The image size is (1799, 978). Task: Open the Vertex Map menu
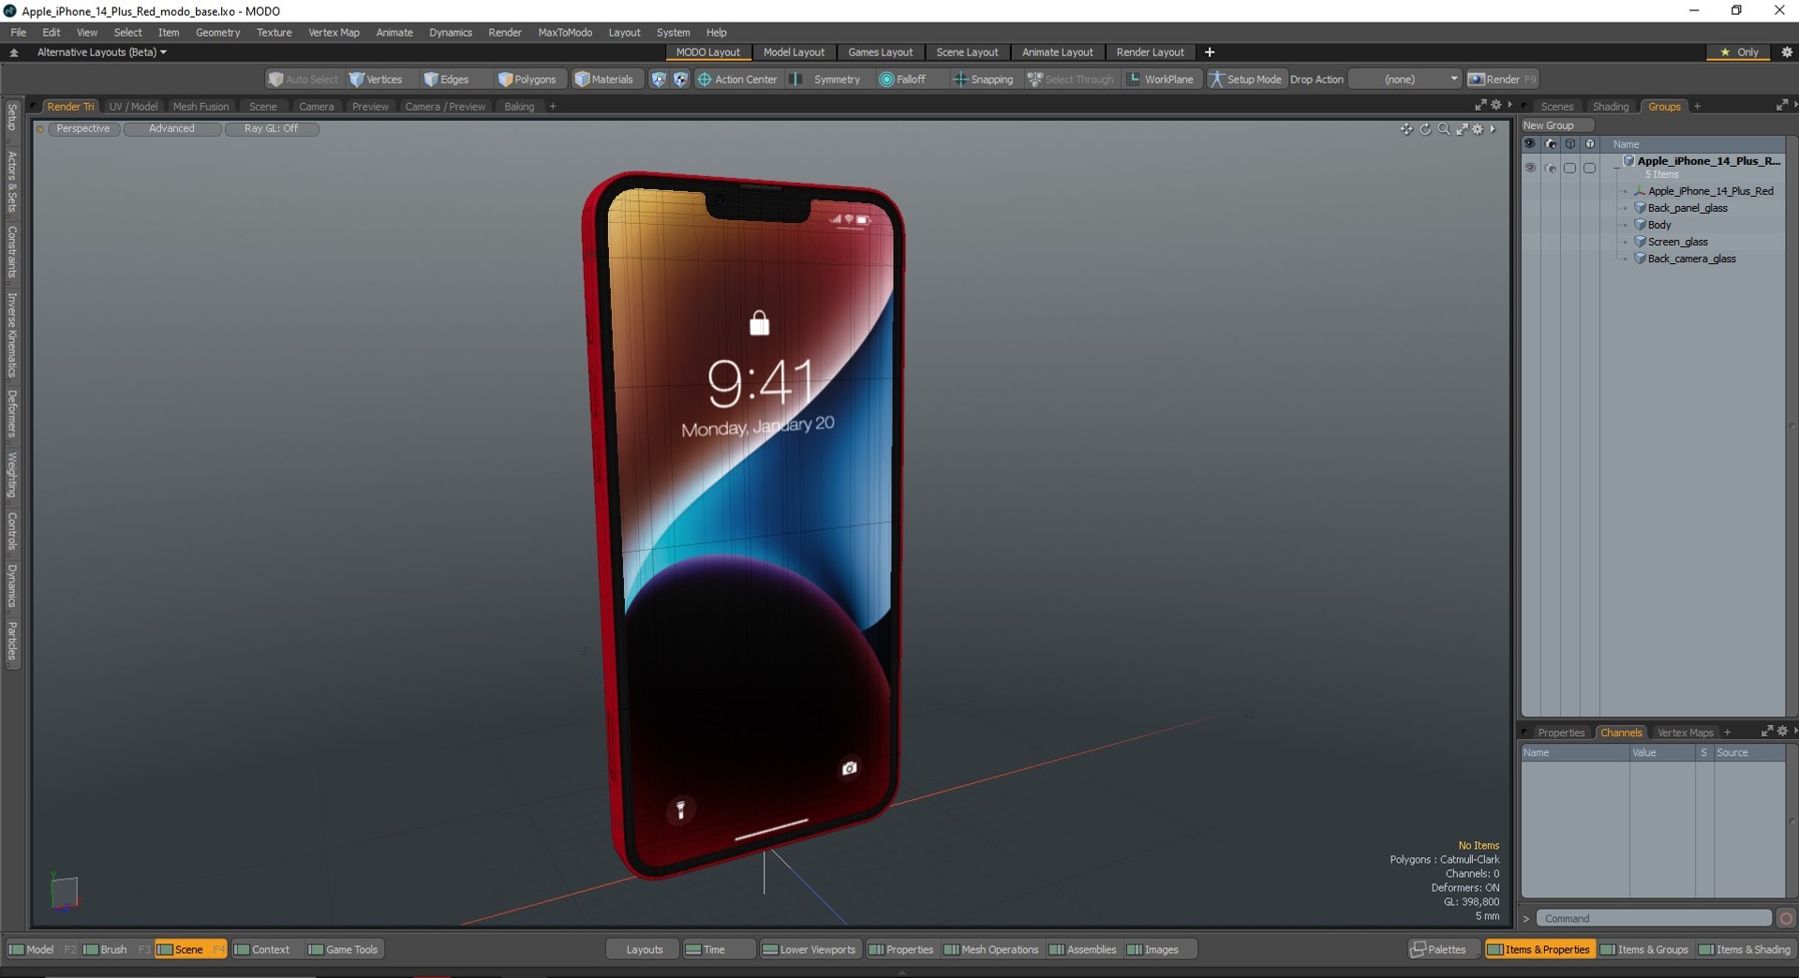tap(334, 32)
